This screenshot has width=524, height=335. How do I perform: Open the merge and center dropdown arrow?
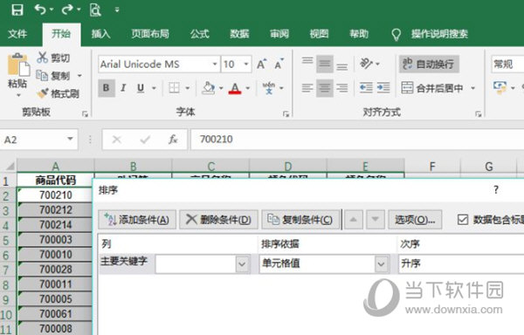[x=472, y=88]
